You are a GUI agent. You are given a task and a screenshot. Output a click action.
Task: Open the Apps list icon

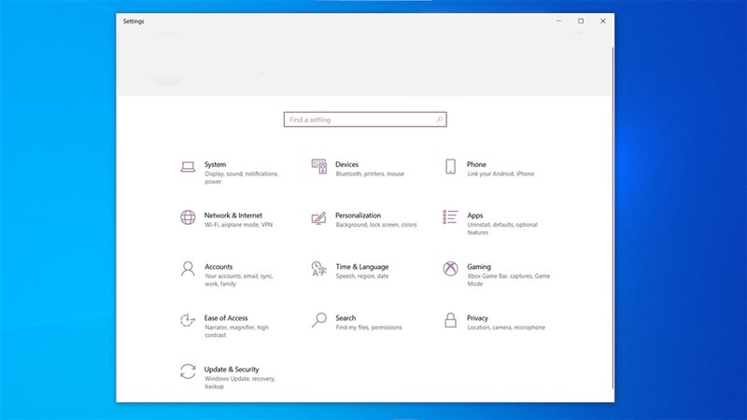[x=450, y=217]
